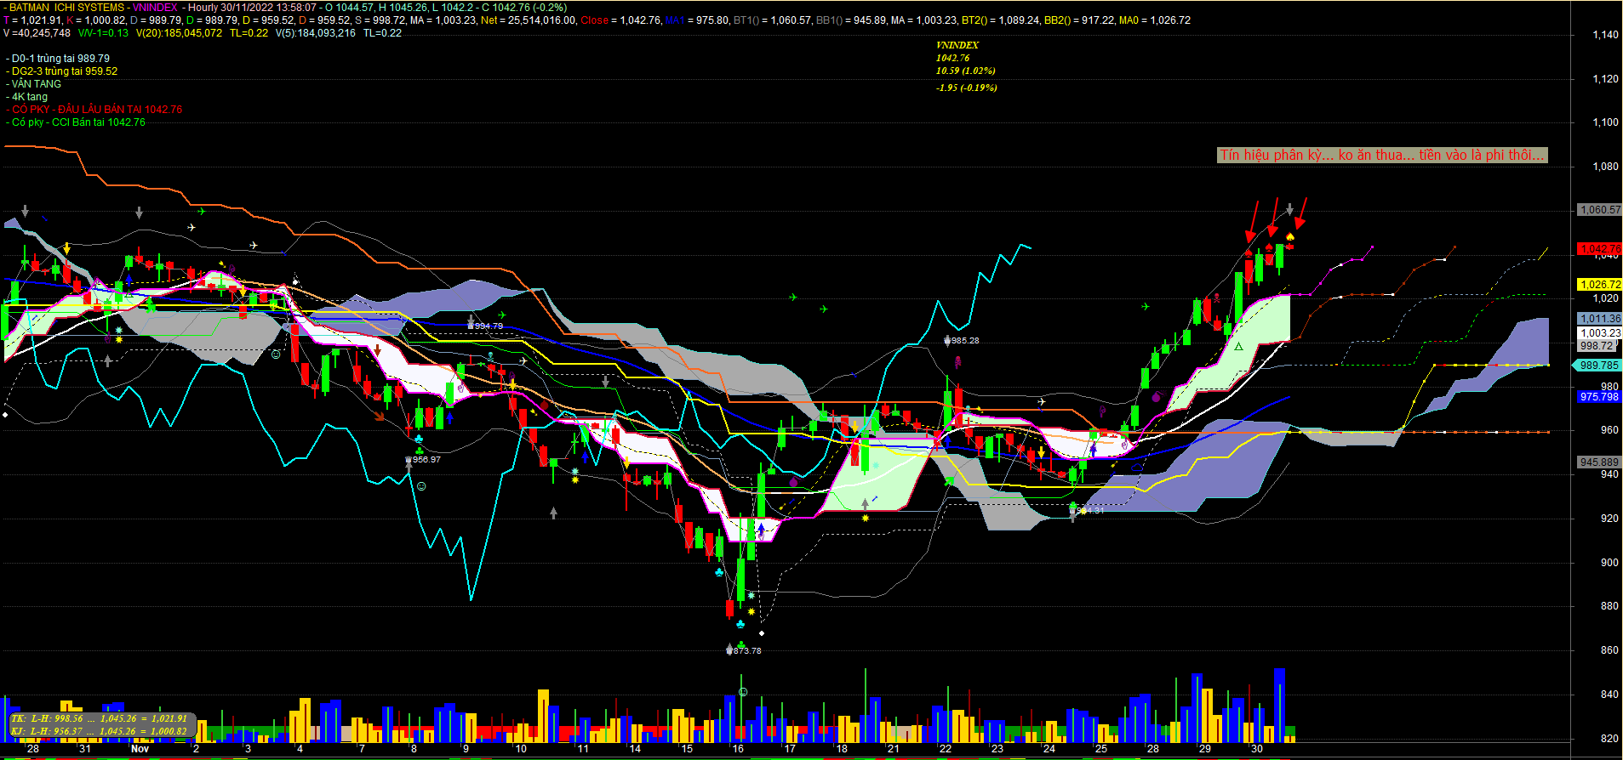Click the gray down arrow above the latest candle
This screenshot has height=760, width=1623.
click(1289, 209)
